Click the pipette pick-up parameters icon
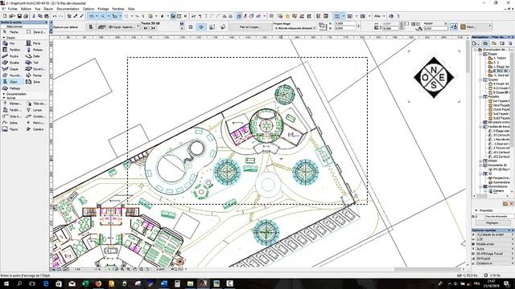Screen dimensions: 515x289 tap(76, 16)
